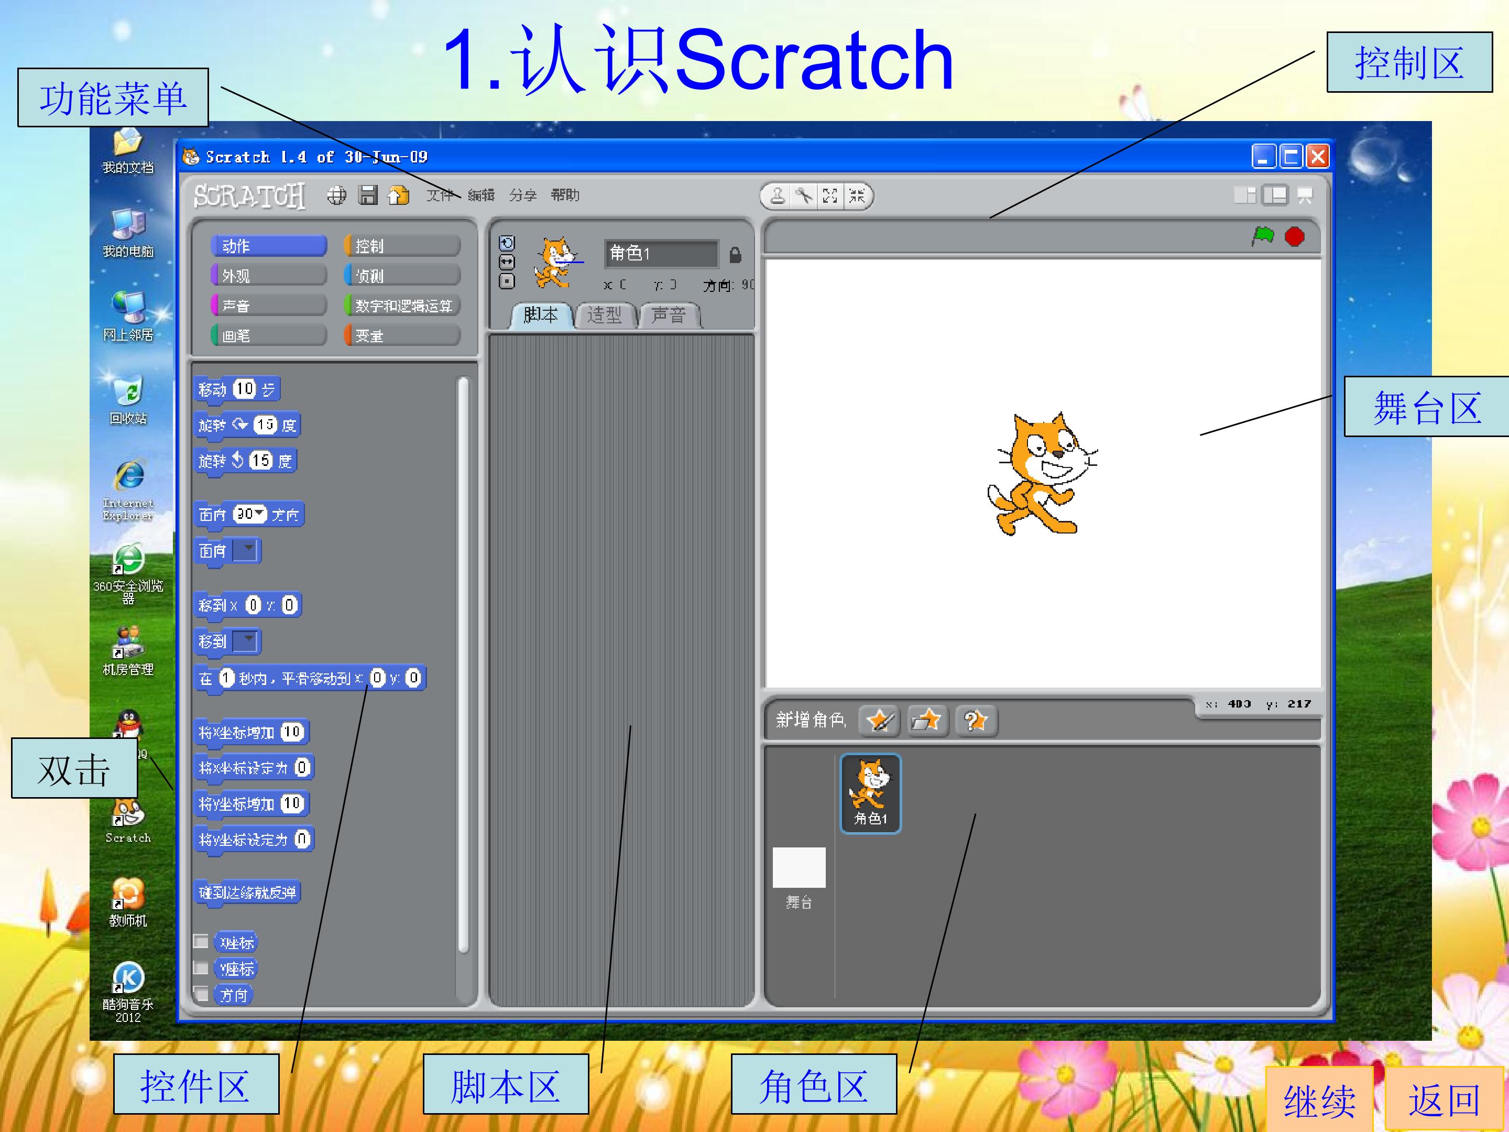Select the 动作 block category
The width and height of the screenshot is (1509, 1132).
tap(269, 246)
